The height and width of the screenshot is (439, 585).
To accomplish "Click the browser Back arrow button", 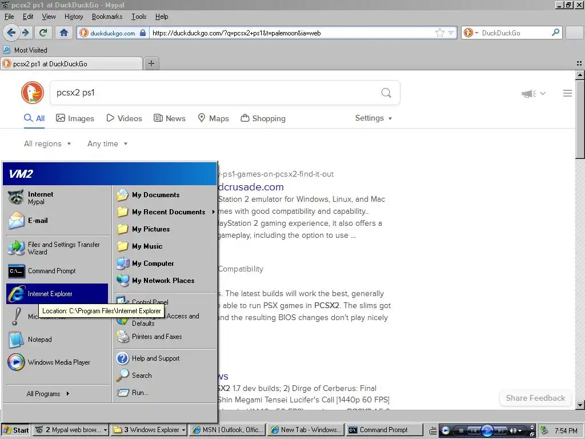I will point(11,33).
